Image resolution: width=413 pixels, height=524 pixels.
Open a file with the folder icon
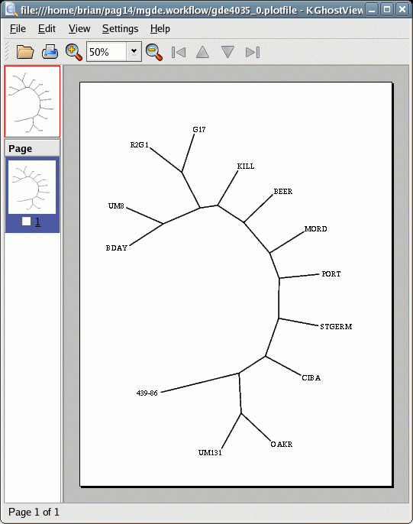[25, 52]
